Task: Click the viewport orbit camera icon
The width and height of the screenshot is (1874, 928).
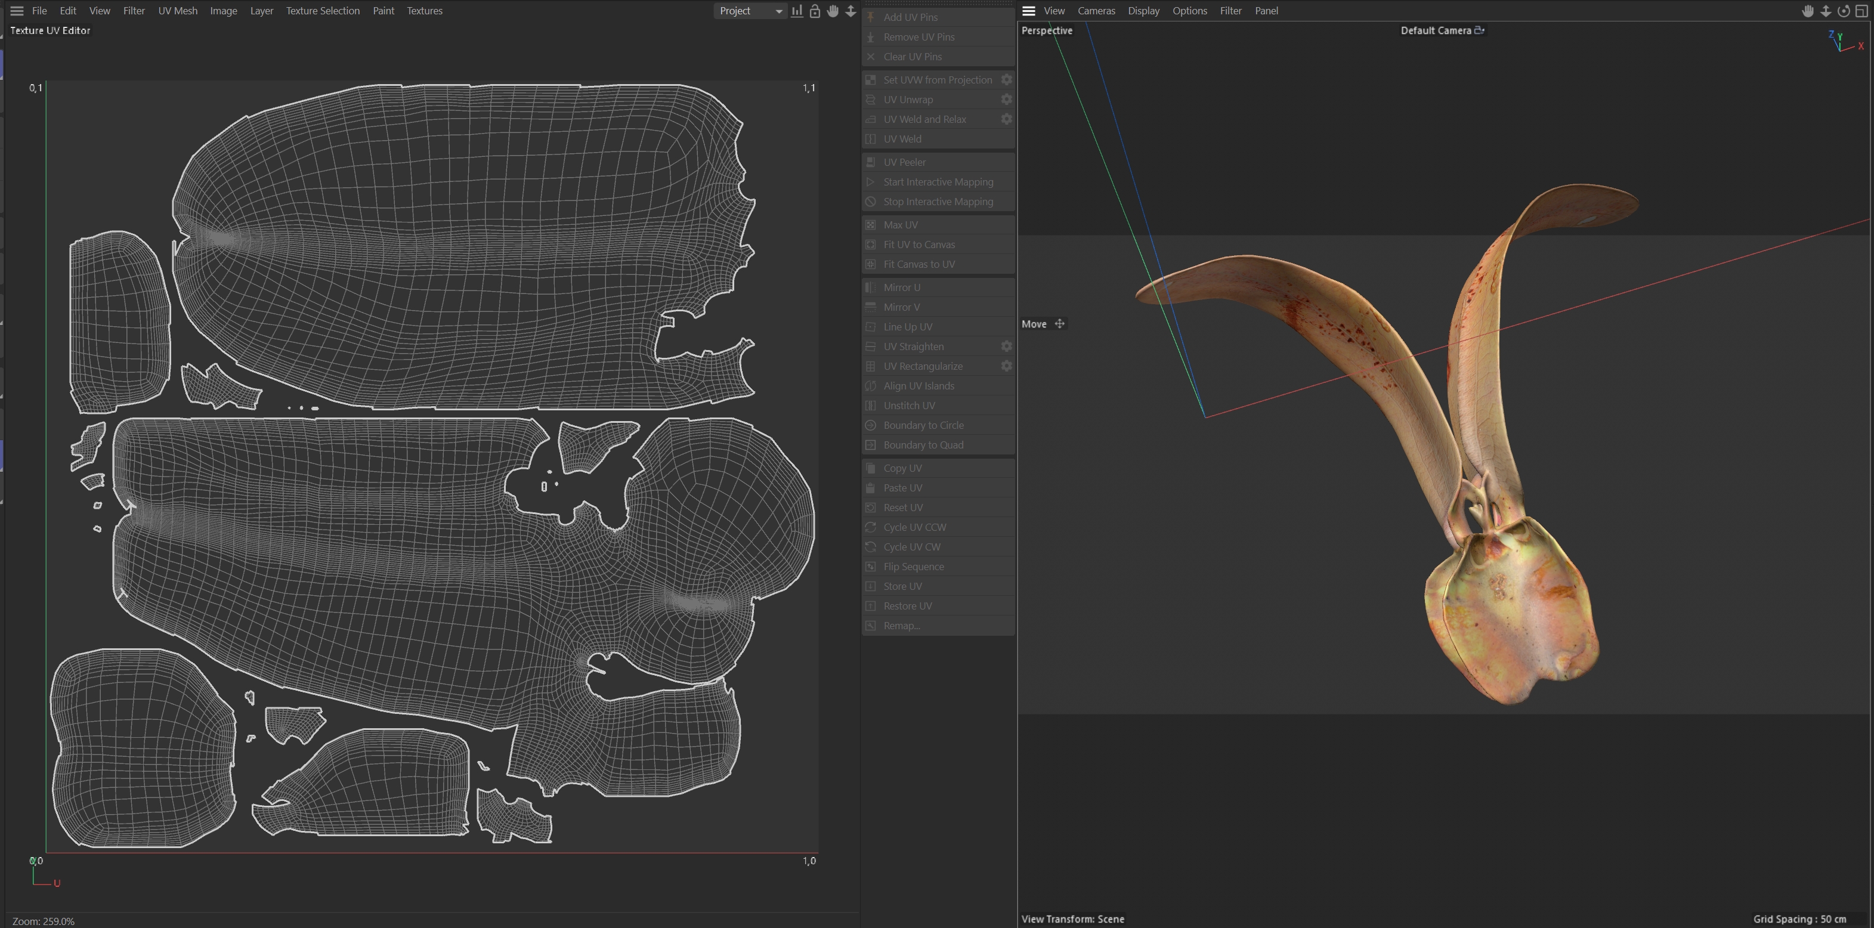Action: (x=1844, y=11)
